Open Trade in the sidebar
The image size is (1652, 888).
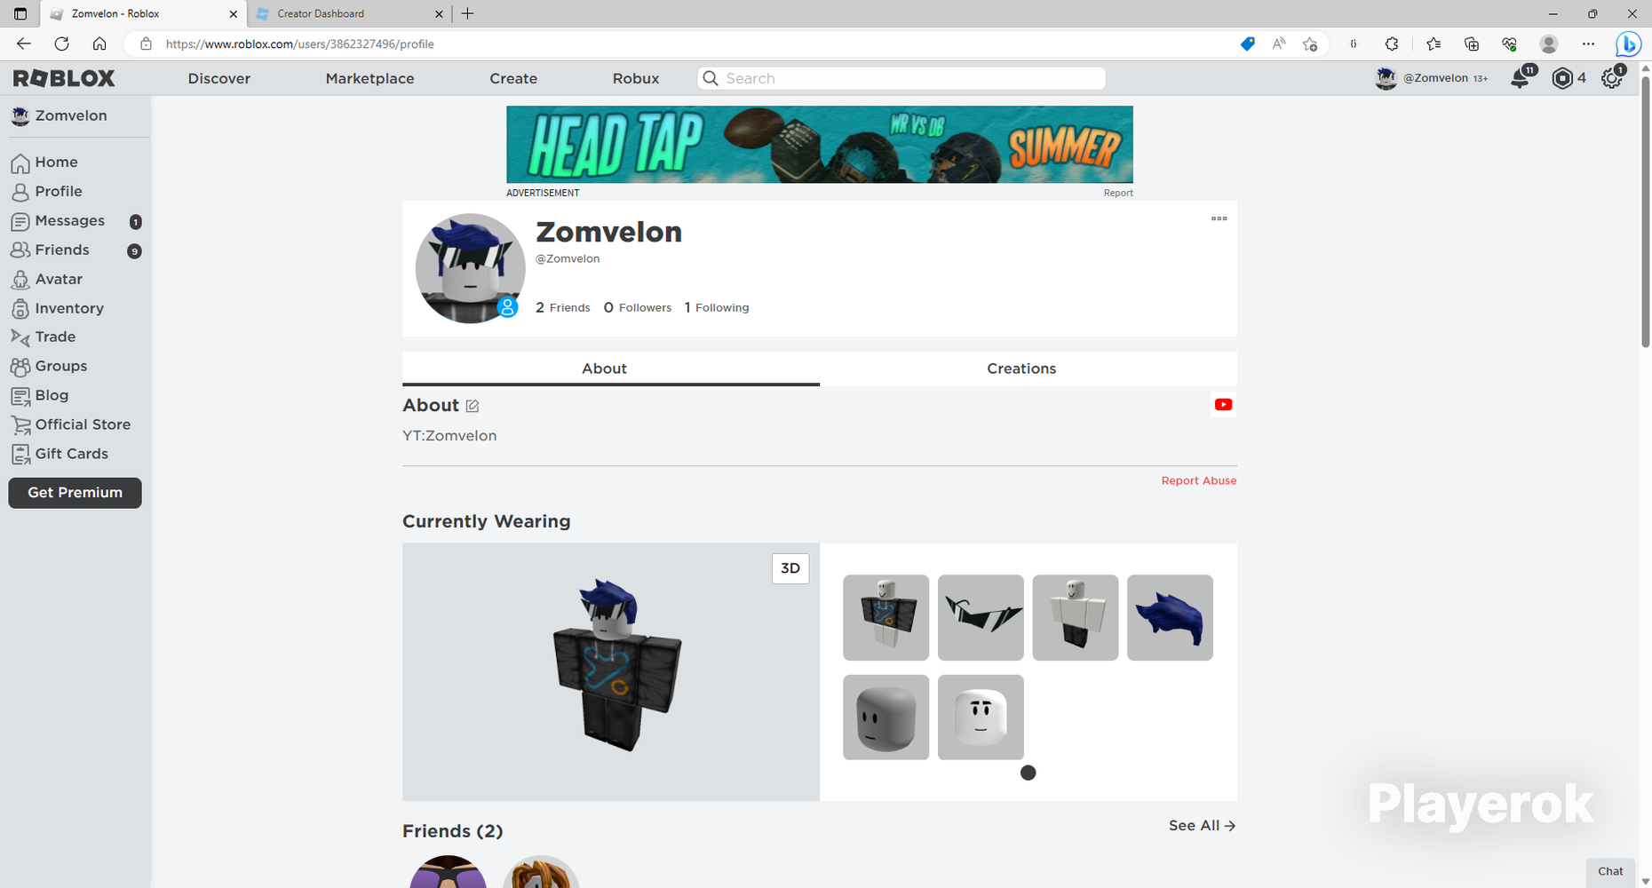tap(44, 337)
